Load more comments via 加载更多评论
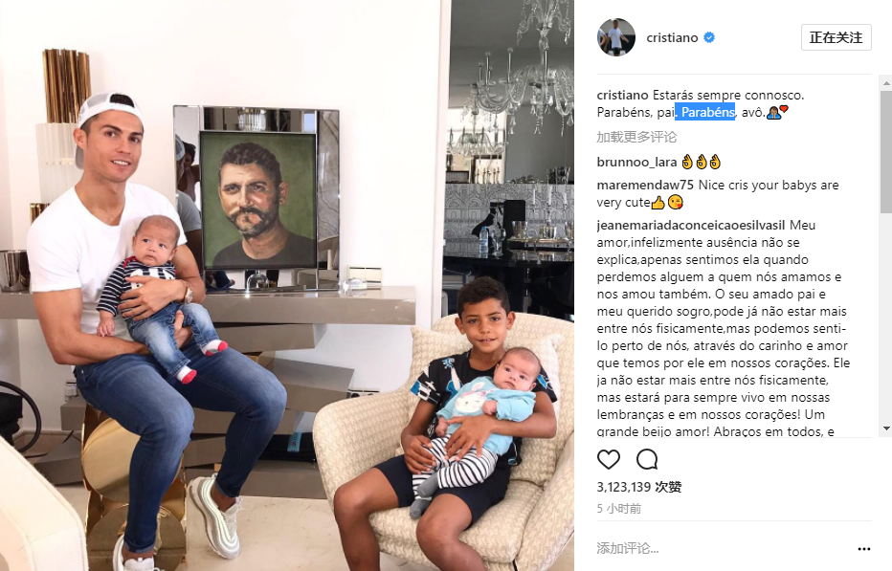Screen dimensions: 892x571 (x=636, y=137)
